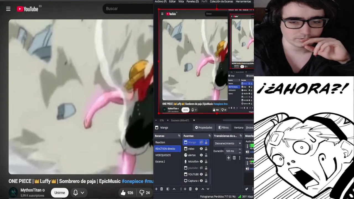Increase the transition duration value

click(x=240, y=150)
